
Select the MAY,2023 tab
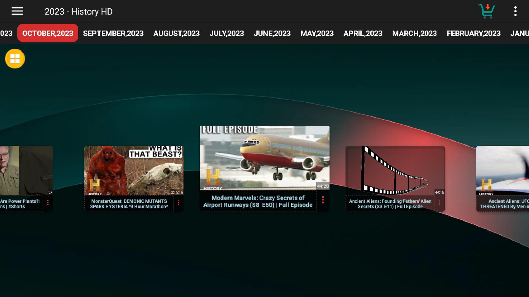point(317,33)
